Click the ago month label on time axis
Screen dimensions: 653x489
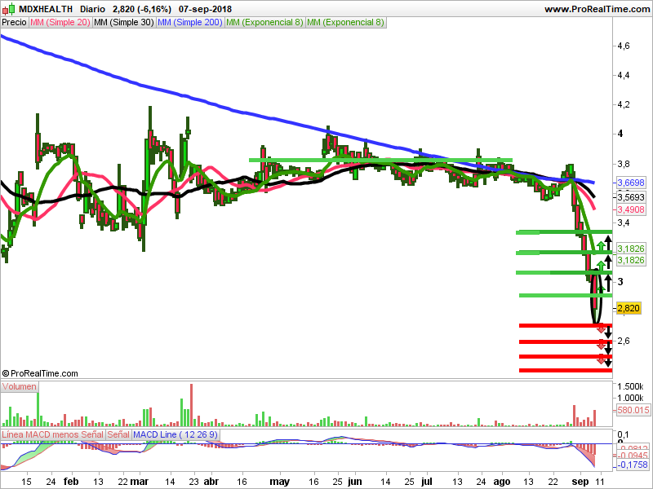click(501, 482)
